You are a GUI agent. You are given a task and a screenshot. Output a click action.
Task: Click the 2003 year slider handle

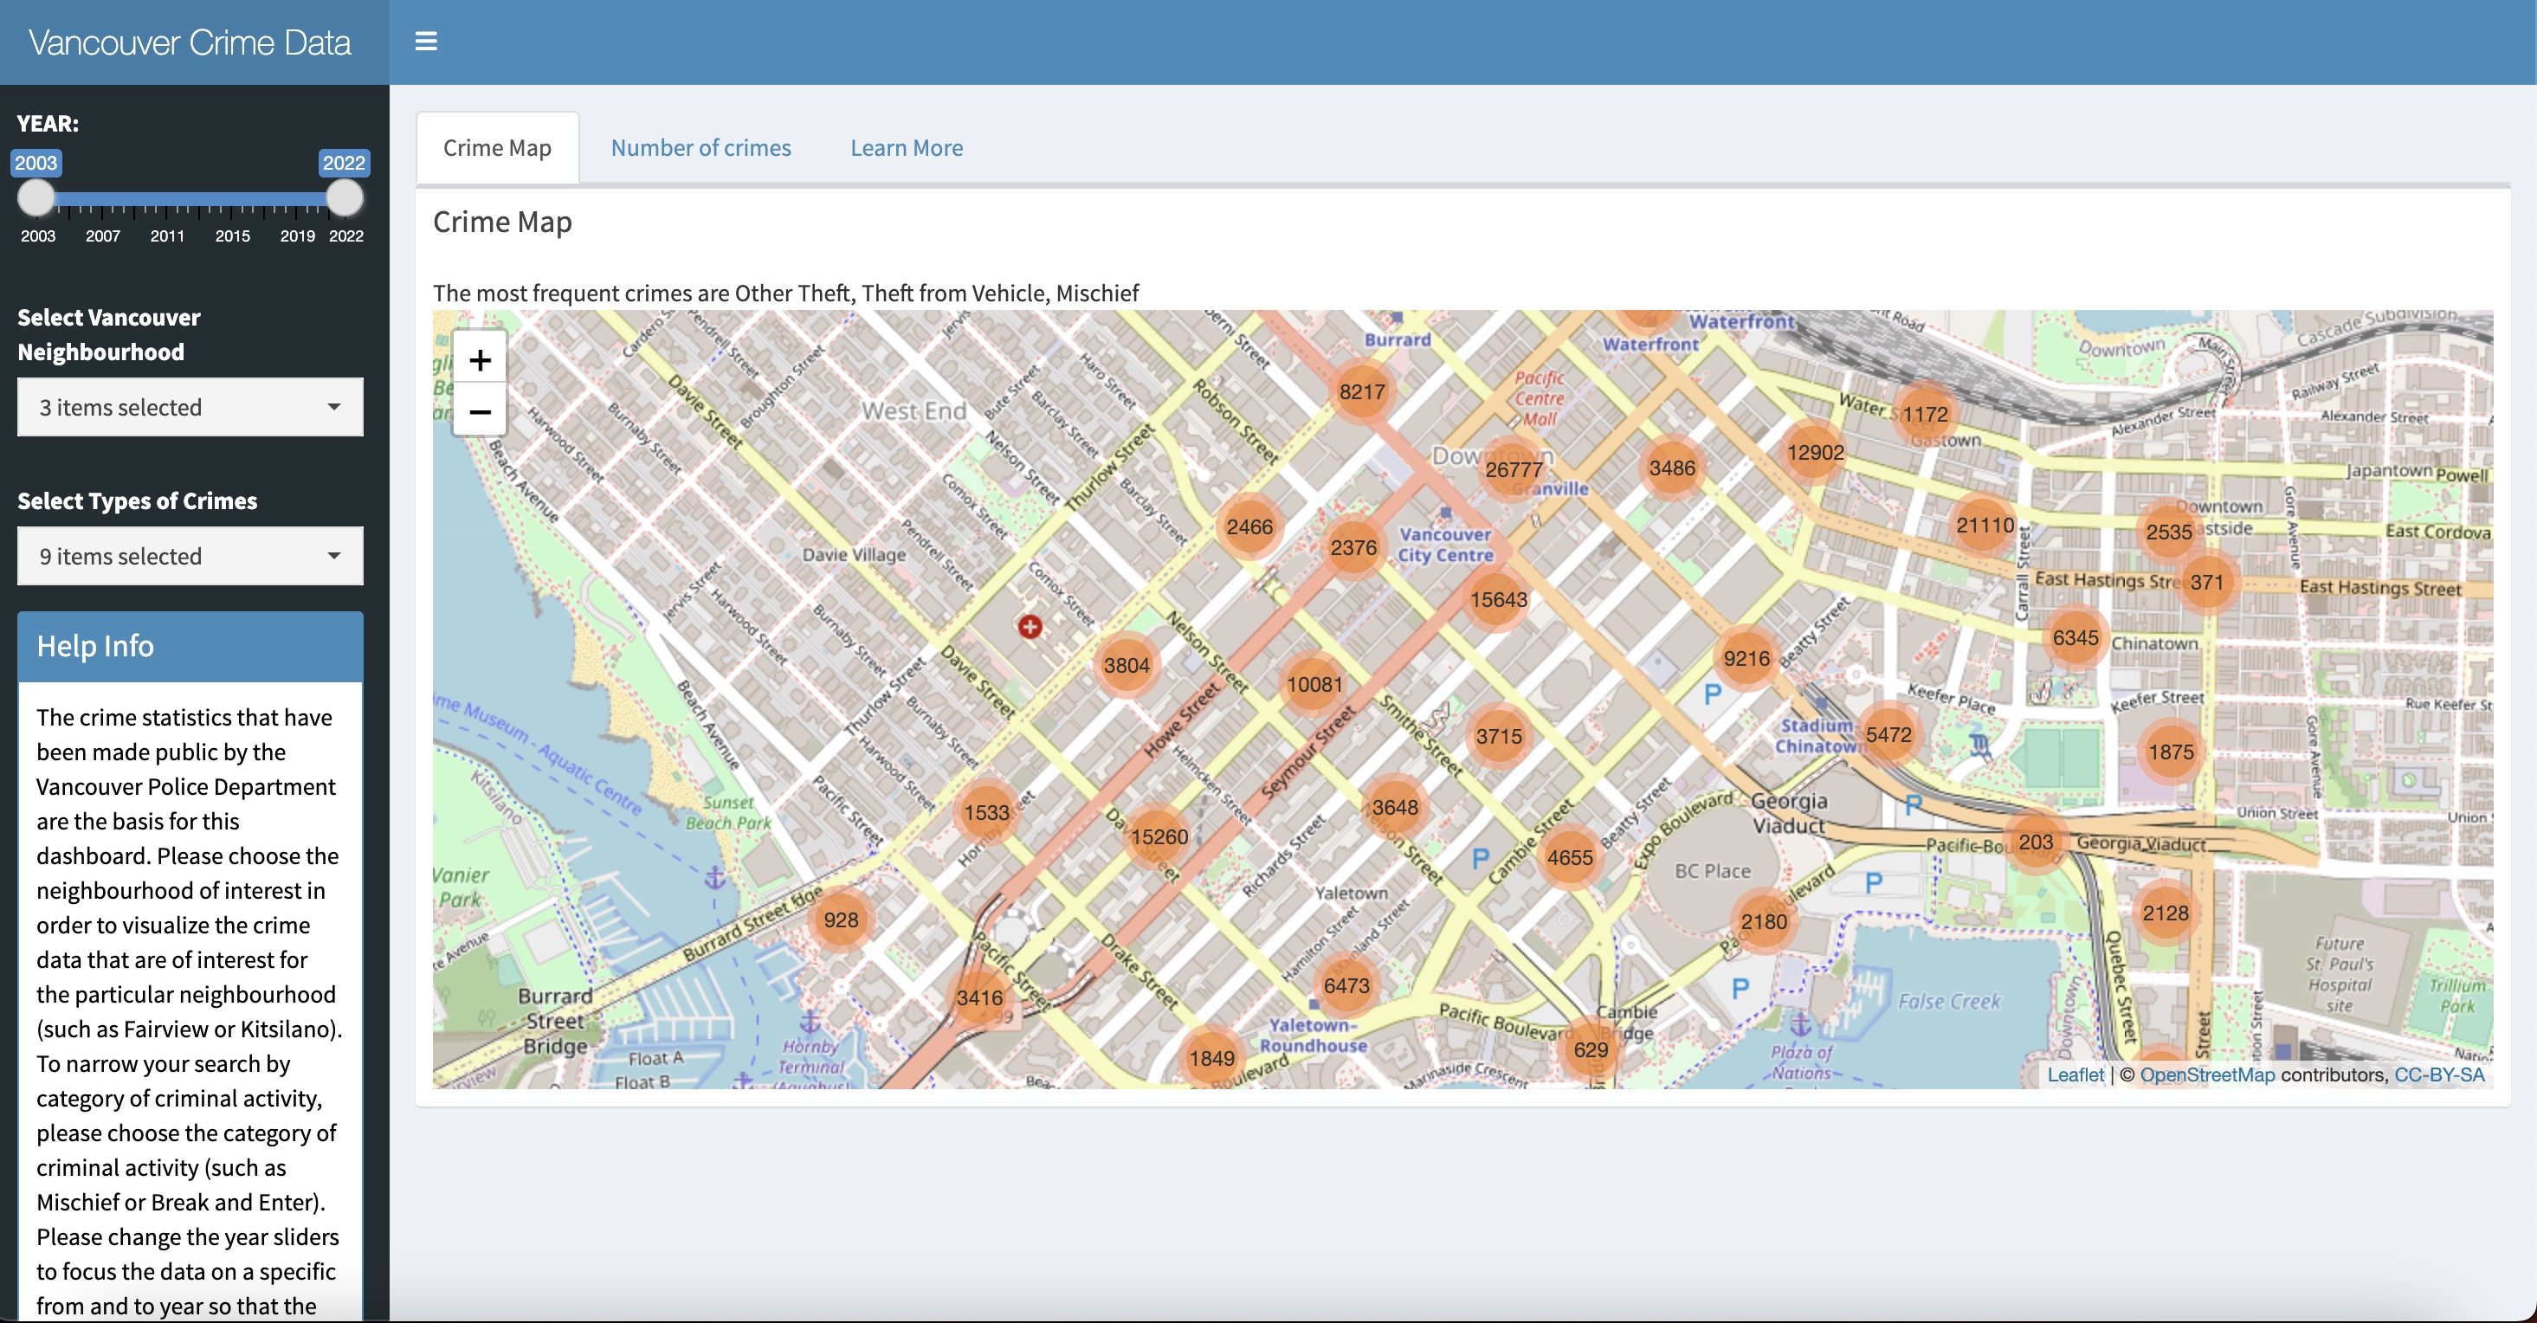pos(36,198)
